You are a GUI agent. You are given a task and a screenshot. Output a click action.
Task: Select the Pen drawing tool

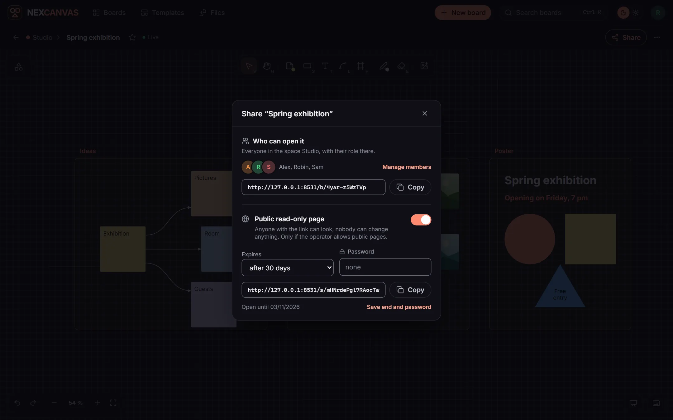tap(384, 66)
